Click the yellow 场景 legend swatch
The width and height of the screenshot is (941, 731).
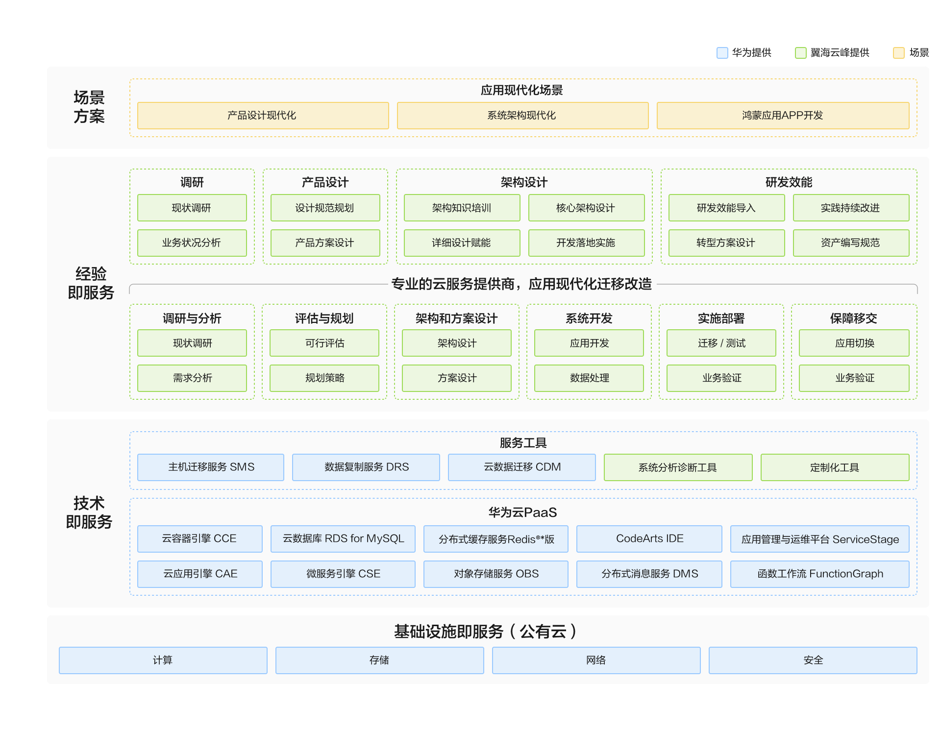pyautogui.click(x=898, y=53)
